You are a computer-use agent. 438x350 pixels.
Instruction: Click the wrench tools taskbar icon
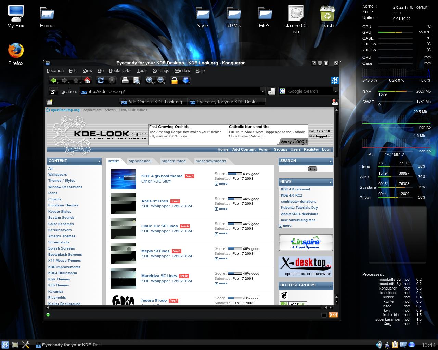click(26, 345)
